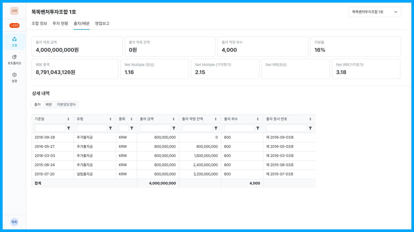Viewport: 414px width, 232px height.
Task: Open the 똑똑 user avatar
Action: pyautogui.click(x=14, y=222)
